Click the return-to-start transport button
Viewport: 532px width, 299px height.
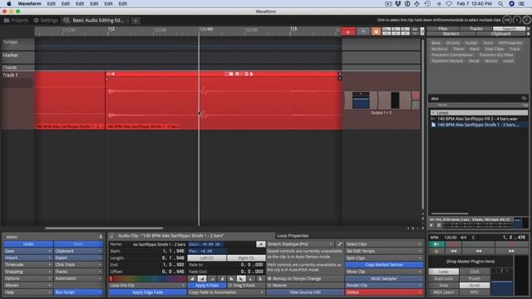point(453,251)
